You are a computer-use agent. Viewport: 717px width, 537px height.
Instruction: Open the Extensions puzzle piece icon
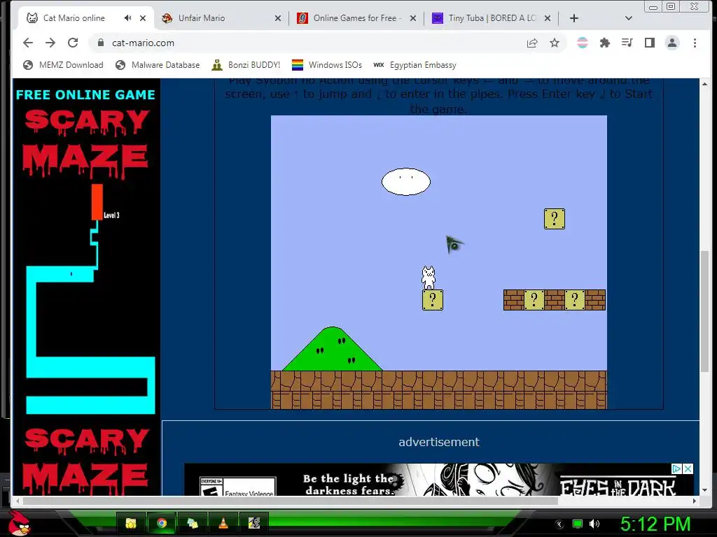(x=604, y=43)
